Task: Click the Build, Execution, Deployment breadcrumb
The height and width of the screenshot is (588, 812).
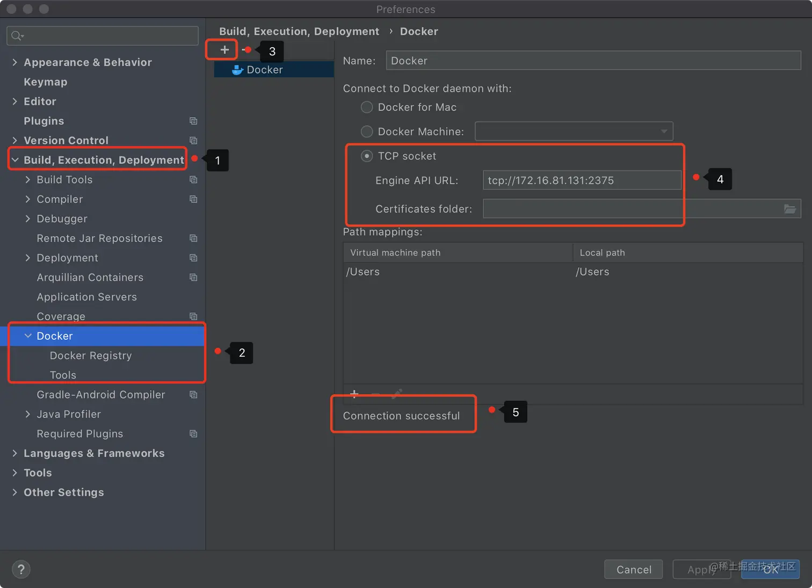Action: point(299,32)
